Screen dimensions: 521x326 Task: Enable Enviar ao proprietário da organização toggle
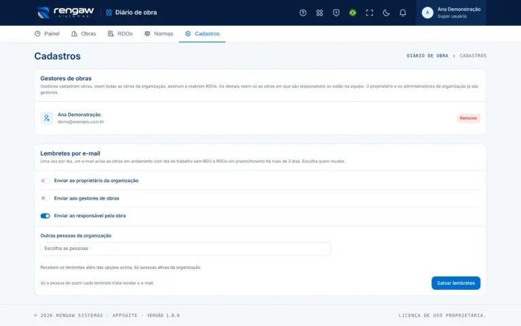coord(45,181)
